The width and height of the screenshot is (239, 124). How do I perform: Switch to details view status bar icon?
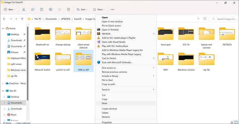point(232,123)
